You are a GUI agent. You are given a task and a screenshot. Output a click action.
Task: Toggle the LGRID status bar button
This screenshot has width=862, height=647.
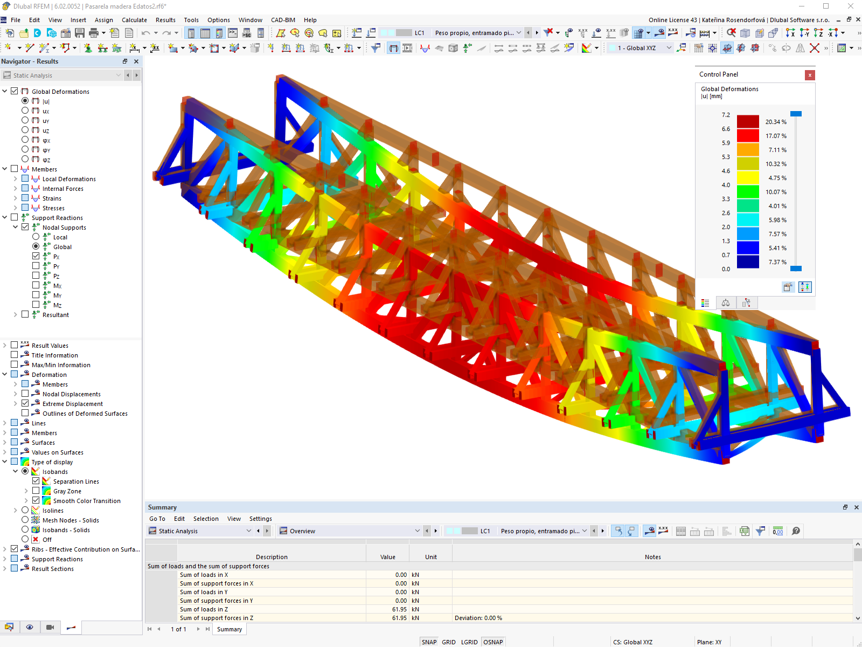[469, 642]
